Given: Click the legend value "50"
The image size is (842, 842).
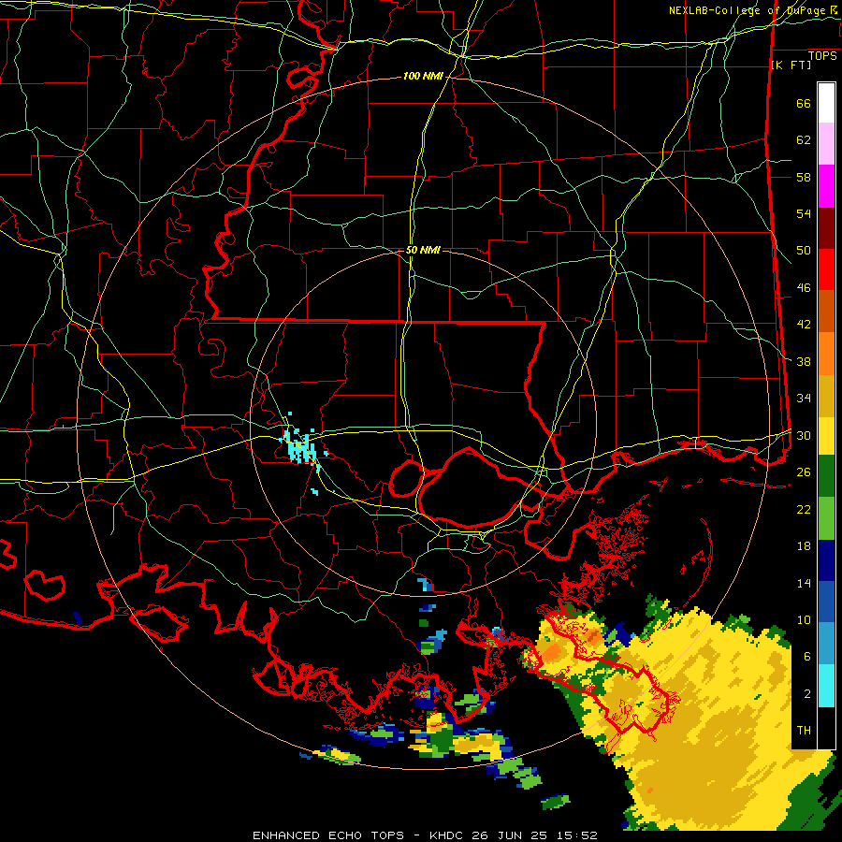Looking at the screenshot, I should 804,251.
